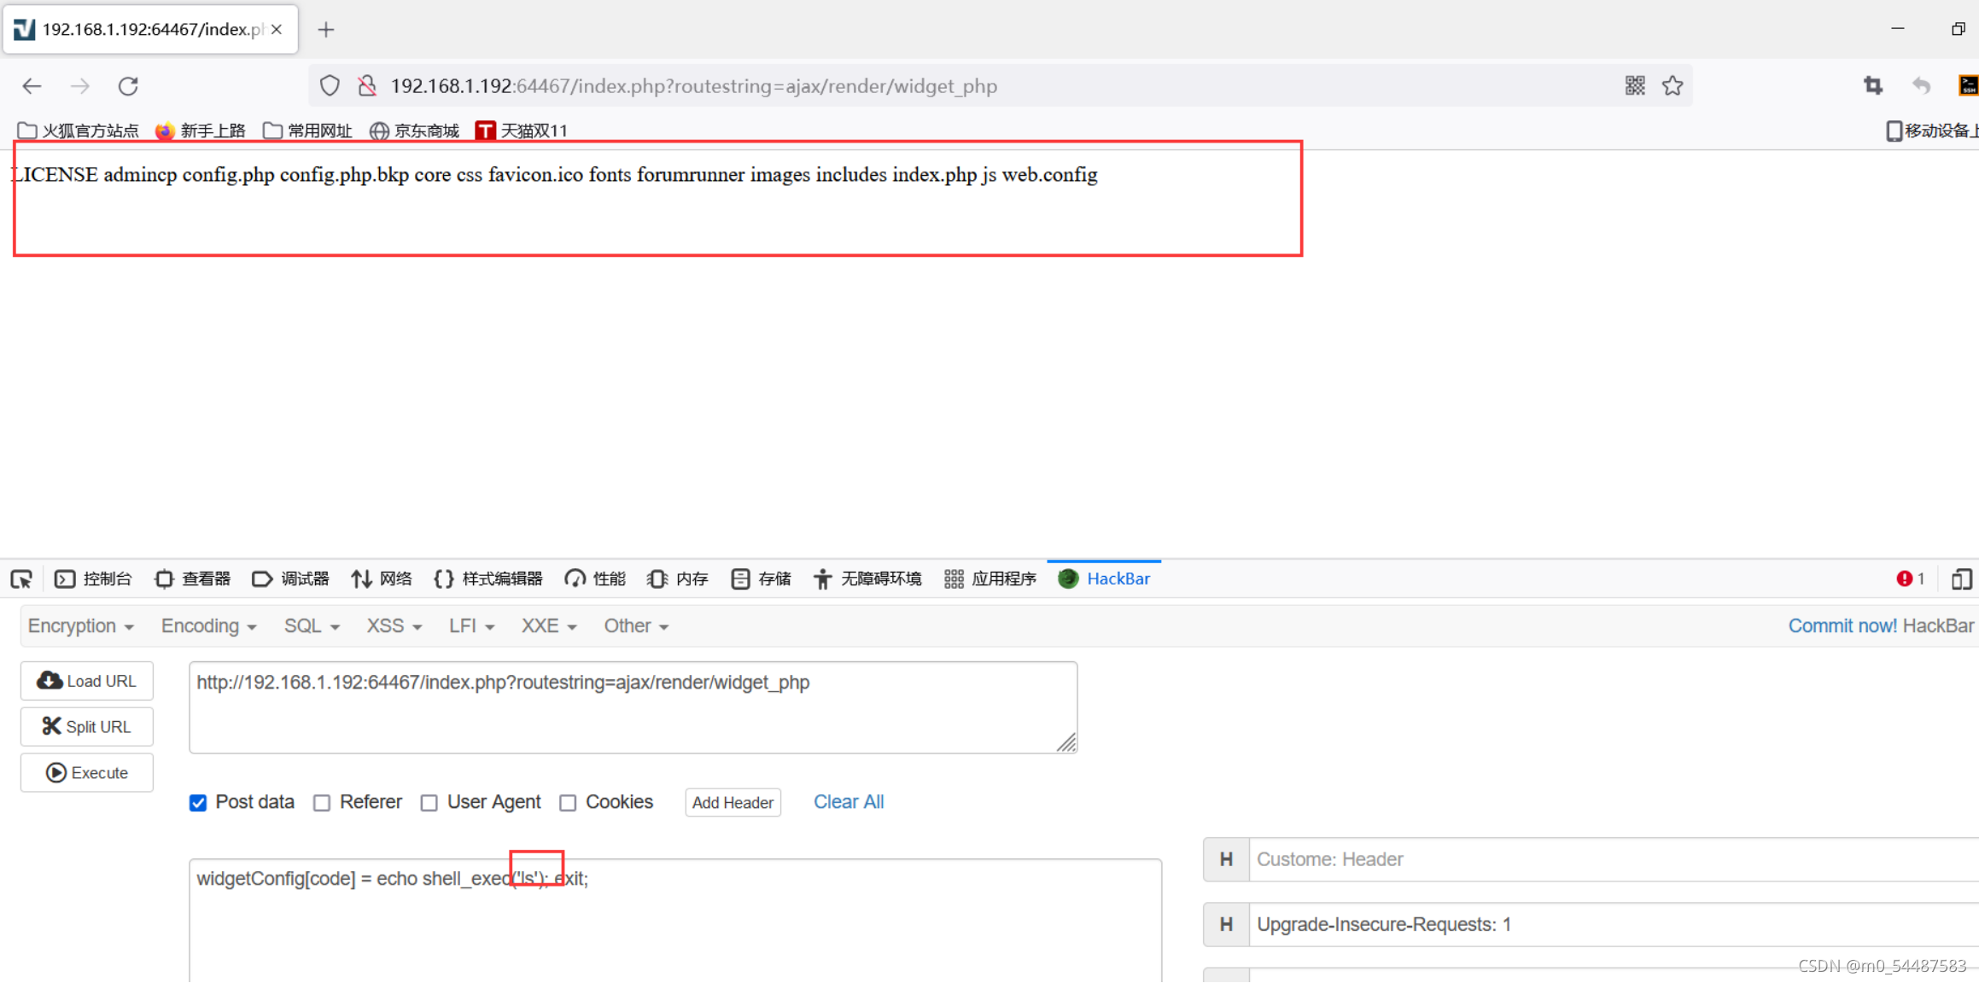Bookmark page with the star icon
Viewport: 1979px width, 983px height.
pyautogui.click(x=1673, y=85)
